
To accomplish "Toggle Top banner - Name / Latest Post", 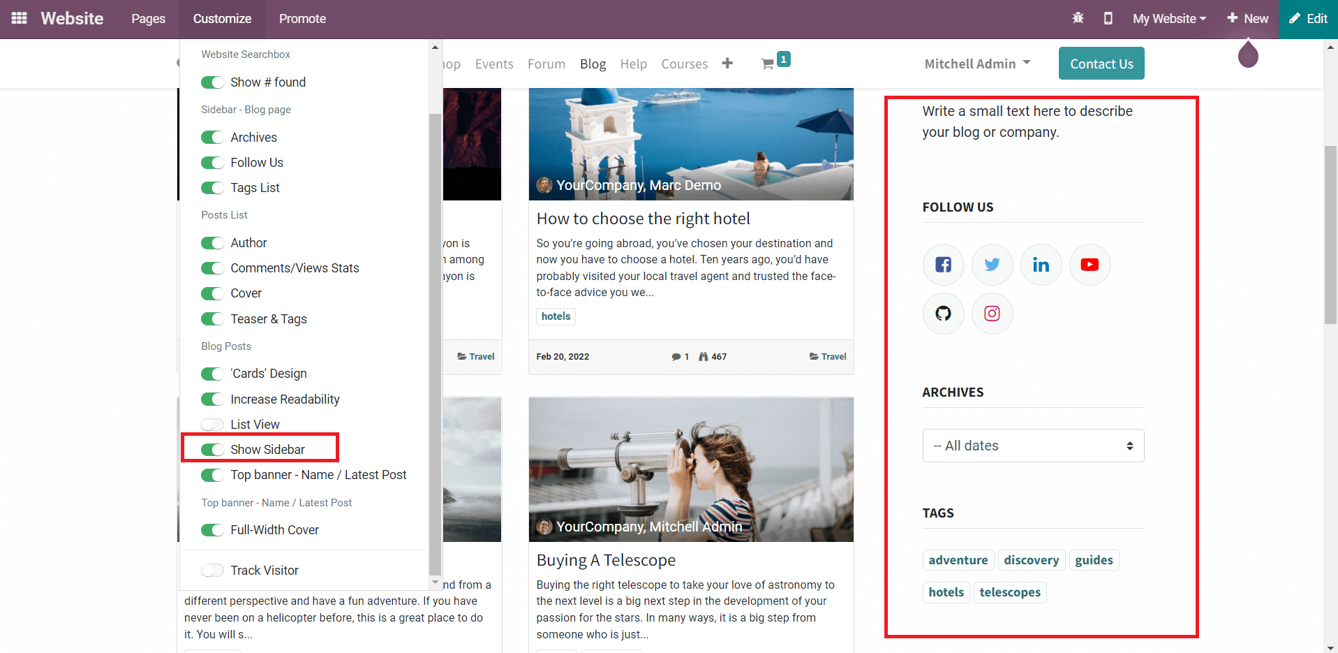I will coord(212,475).
